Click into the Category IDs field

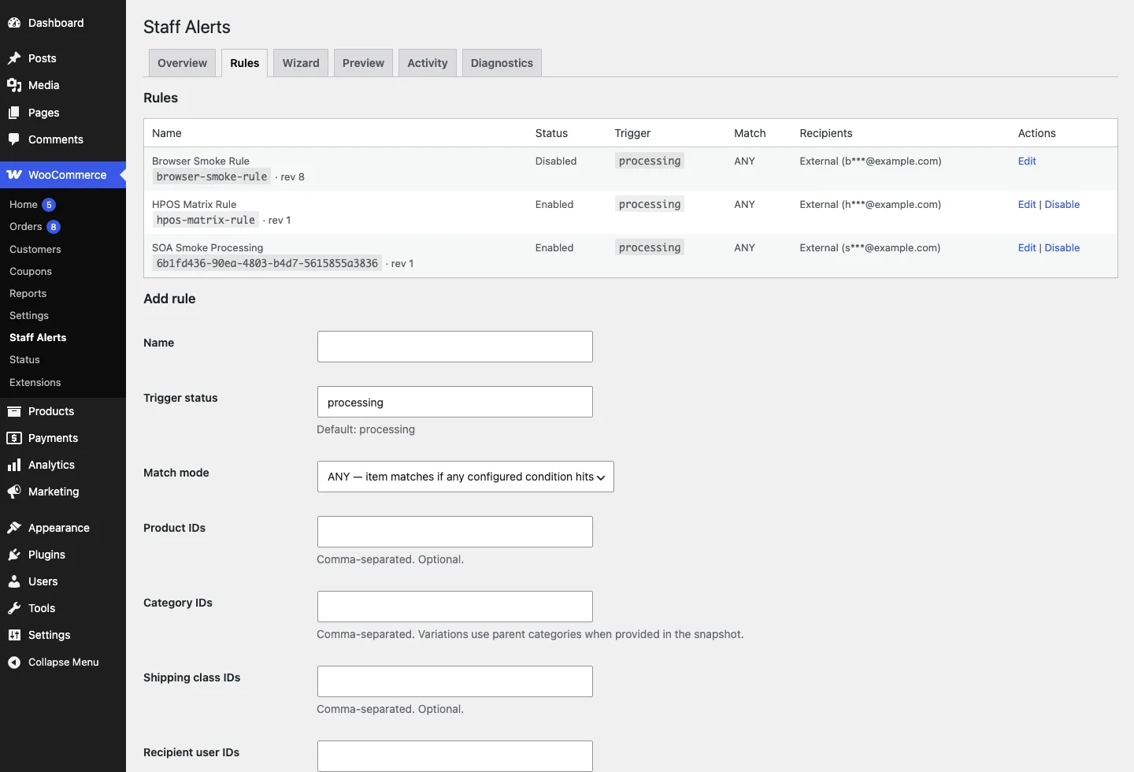point(455,607)
